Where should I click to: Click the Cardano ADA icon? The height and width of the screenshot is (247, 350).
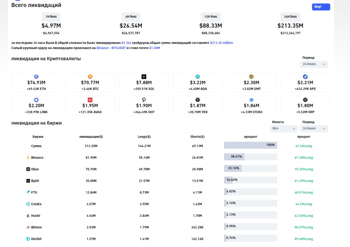(198, 77)
